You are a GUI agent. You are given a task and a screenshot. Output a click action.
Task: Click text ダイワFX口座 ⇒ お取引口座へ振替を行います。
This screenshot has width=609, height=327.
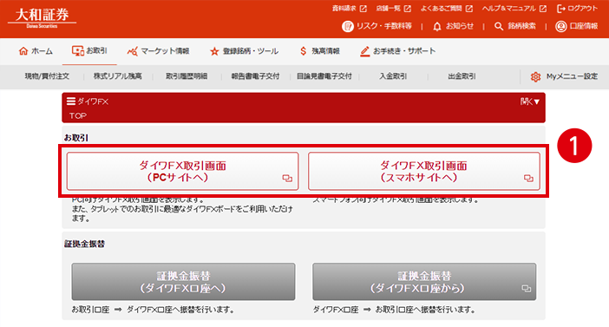394,310
